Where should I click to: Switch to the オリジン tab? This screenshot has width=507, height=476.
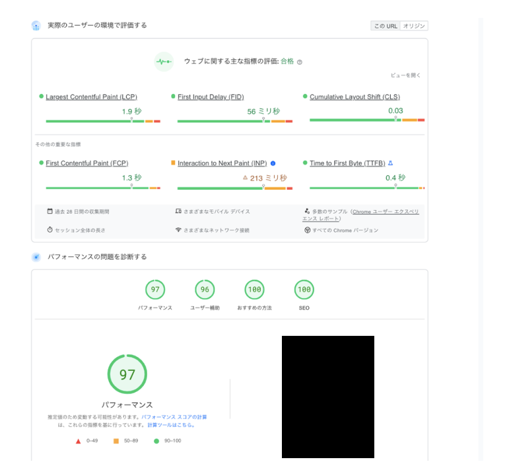[414, 26]
